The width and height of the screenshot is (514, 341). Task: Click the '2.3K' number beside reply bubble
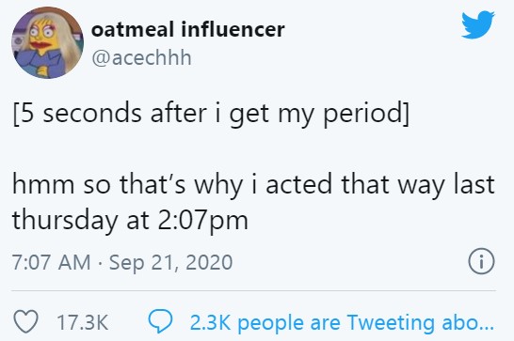click(210, 322)
